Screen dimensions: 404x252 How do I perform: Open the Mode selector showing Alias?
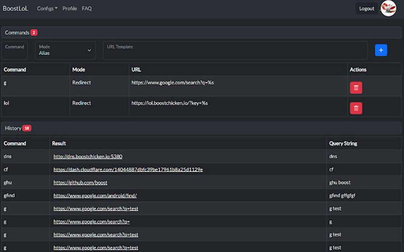tap(63, 50)
